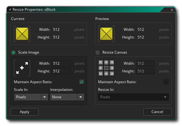Click the Preview sprite thumbnail
Viewport: 182px width, 126px height.
pos(106,34)
